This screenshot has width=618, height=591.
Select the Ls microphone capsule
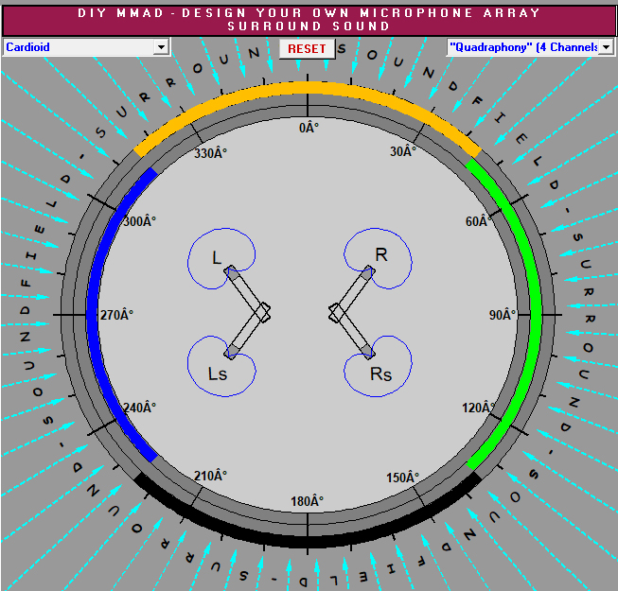[231, 353]
